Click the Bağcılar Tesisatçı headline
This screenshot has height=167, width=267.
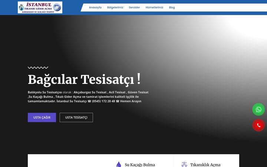pos(84,79)
